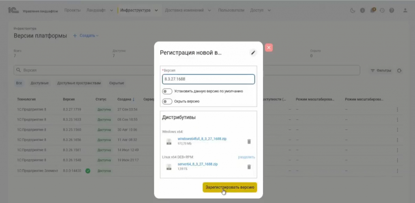The image size is (415, 203).
Task: Open the Фильтры button
Action: 381,71
